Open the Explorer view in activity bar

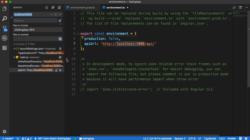coord(4,9)
